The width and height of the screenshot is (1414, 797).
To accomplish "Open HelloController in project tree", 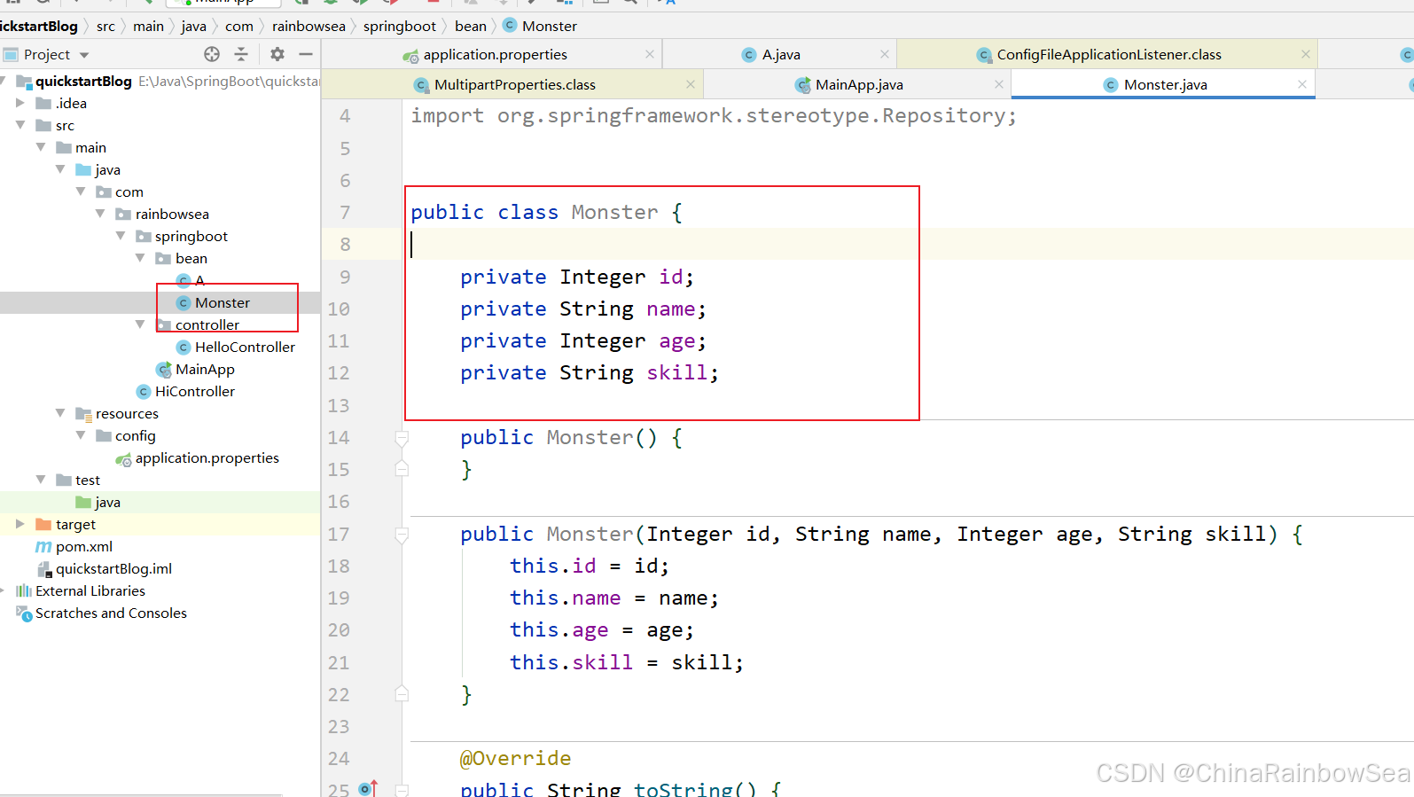I will 236,347.
